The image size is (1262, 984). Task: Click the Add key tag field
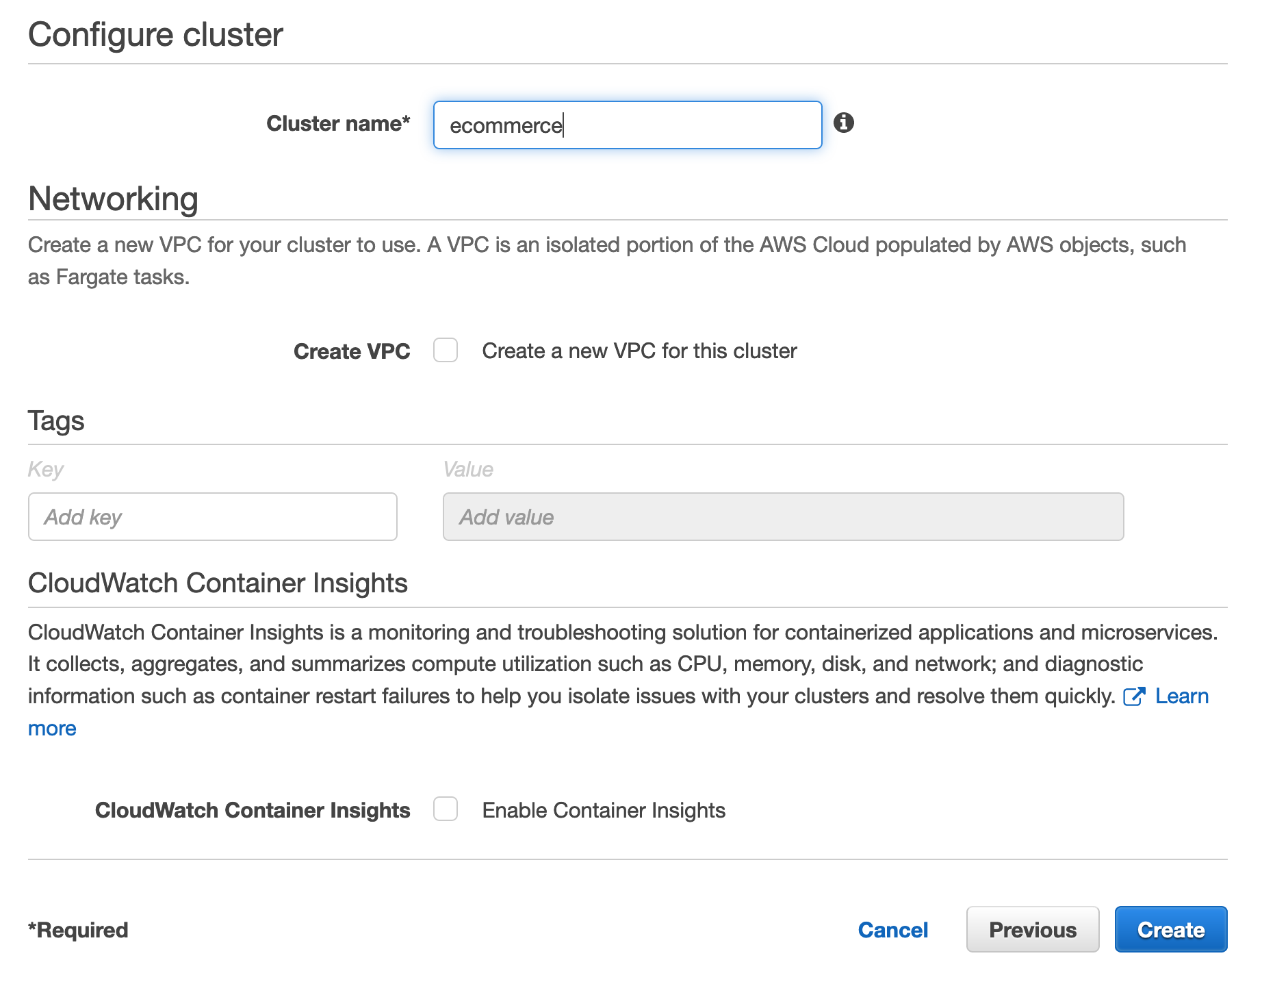coord(213,517)
